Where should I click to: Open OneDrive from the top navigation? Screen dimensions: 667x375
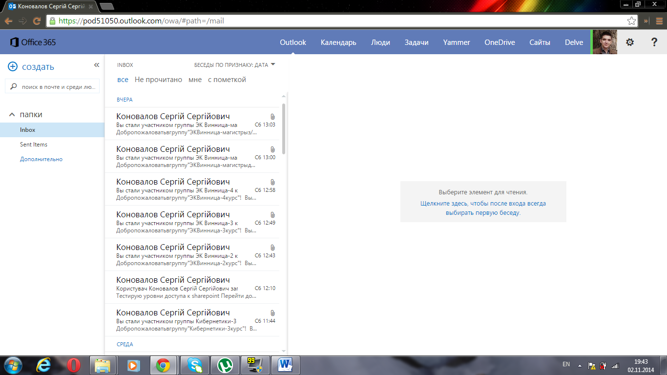click(500, 42)
